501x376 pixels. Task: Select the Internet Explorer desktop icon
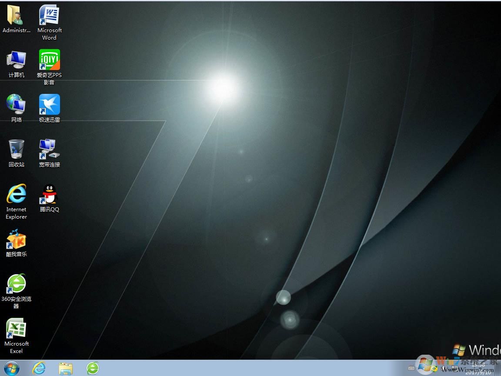[16, 202]
